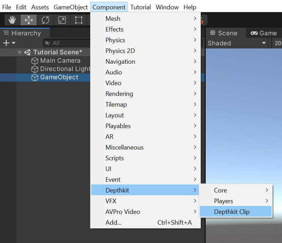This screenshot has height=243, width=282.
Task: Open the GameObject menu in the menu bar
Action: coord(71,7)
